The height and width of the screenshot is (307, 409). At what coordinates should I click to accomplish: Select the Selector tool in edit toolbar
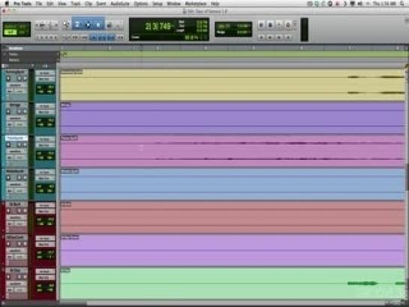point(88,25)
